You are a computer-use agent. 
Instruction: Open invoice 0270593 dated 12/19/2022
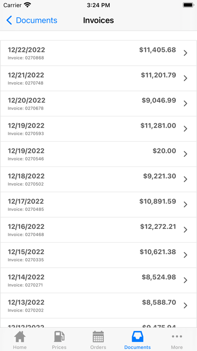98,129
